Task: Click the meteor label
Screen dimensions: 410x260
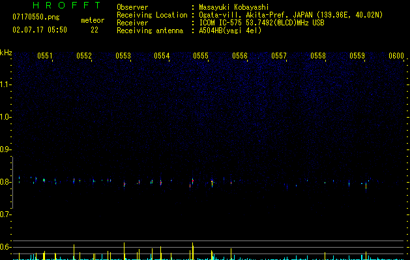Action: click(x=93, y=20)
